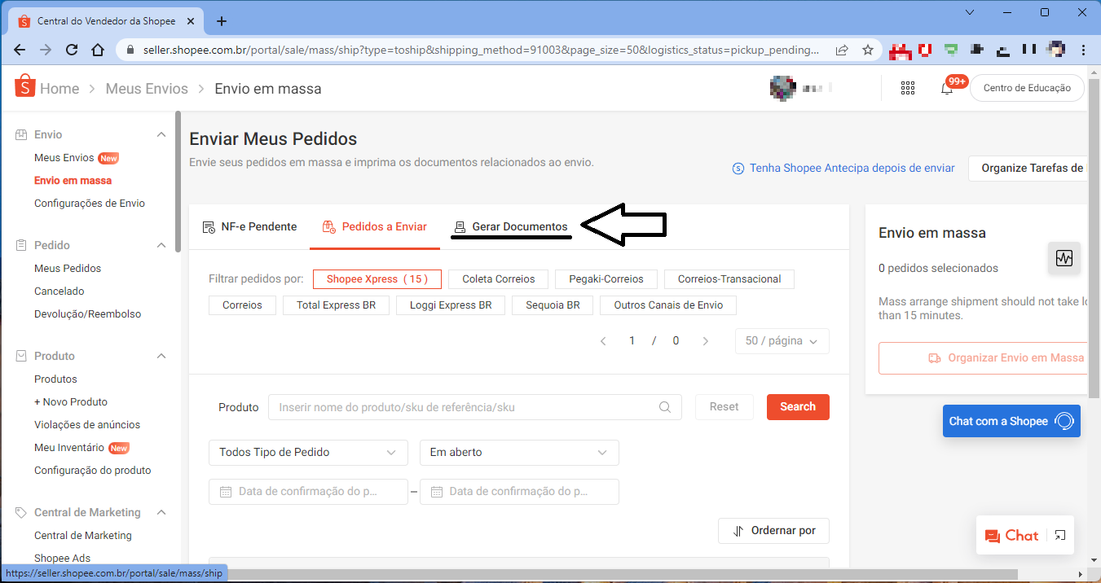Image resolution: width=1101 pixels, height=583 pixels.
Task: Open Meus Envios in the sidebar
Action: [64, 158]
